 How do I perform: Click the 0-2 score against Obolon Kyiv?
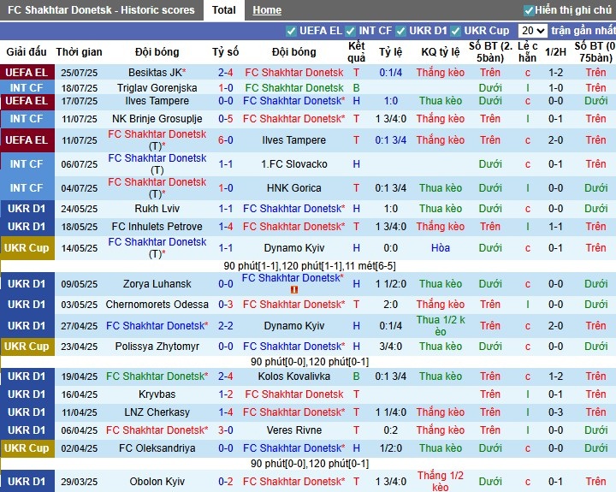pos(226,482)
